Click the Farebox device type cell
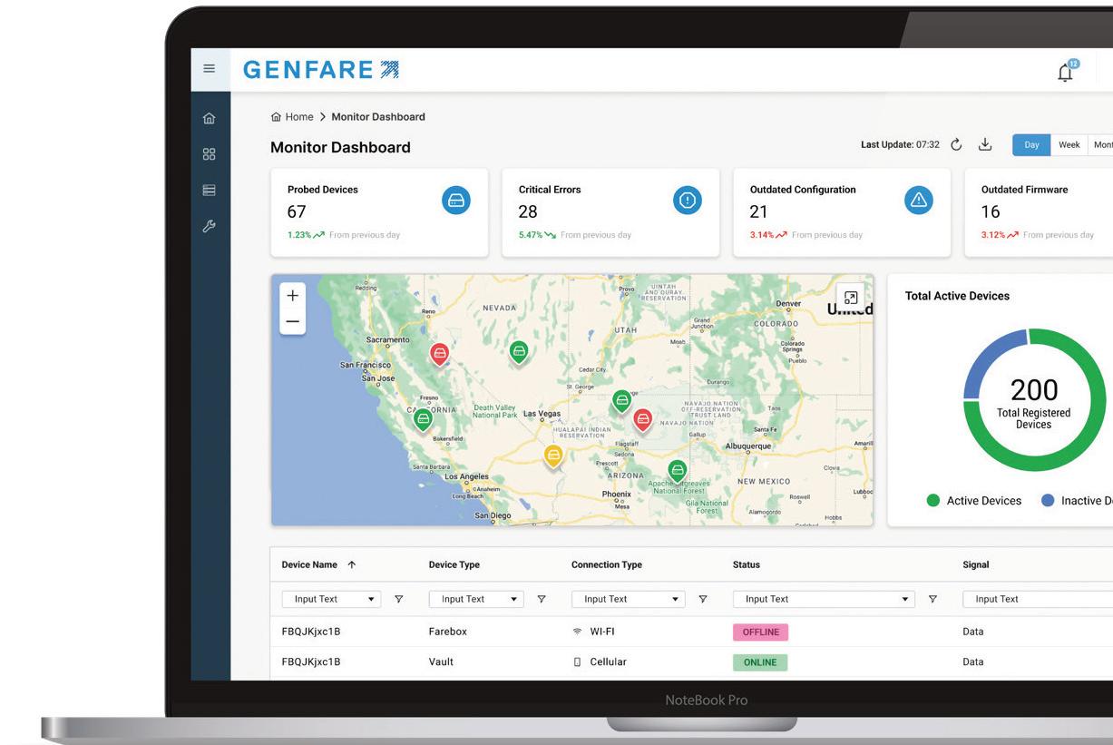The image size is (1113, 745). pos(448,632)
